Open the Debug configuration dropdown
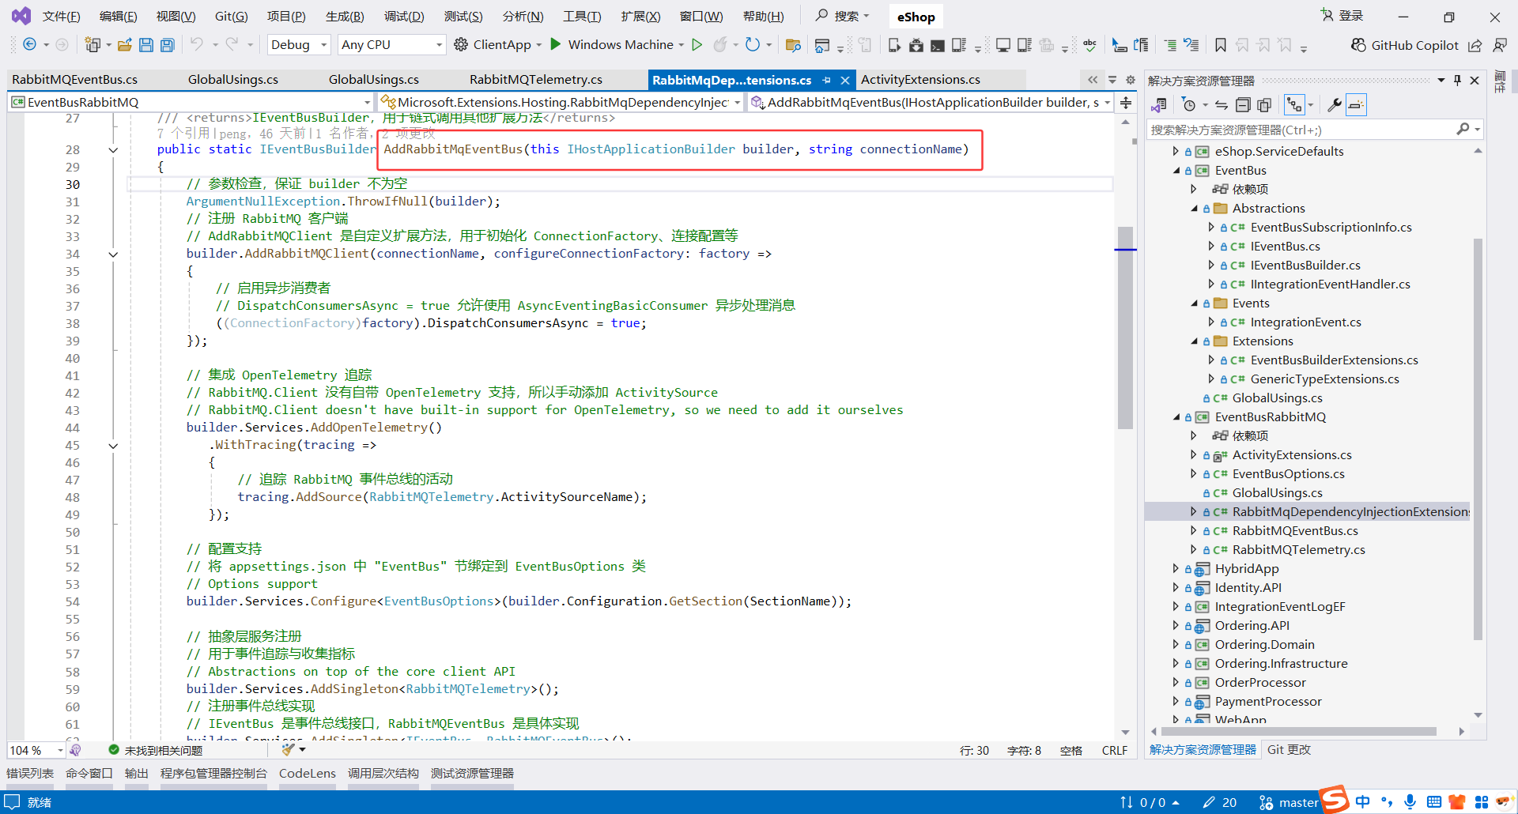 pos(299,45)
